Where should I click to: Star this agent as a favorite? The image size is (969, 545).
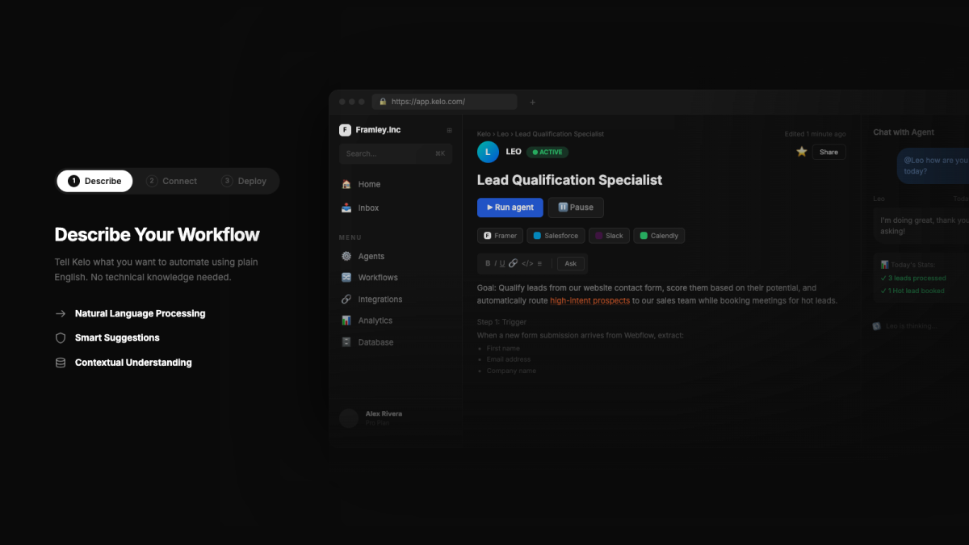801,152
